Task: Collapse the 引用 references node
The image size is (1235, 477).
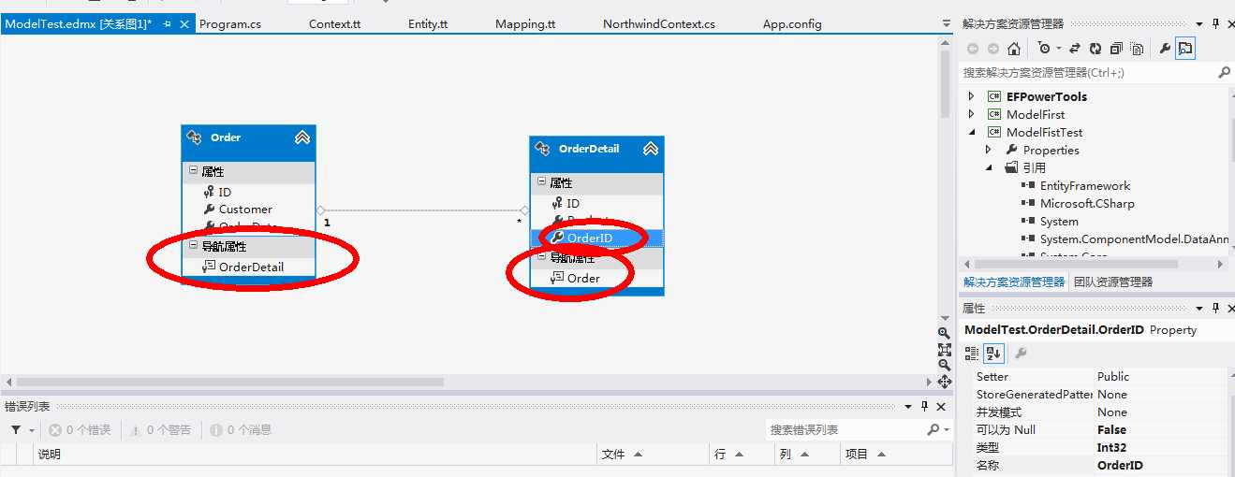Action: tap(989, 167)
